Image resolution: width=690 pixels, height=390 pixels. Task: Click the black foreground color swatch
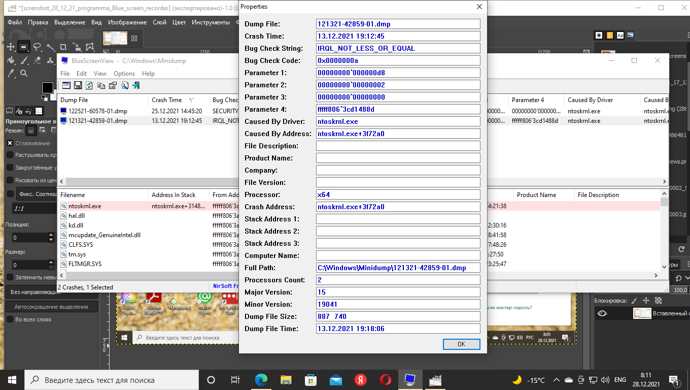point(47,87)
